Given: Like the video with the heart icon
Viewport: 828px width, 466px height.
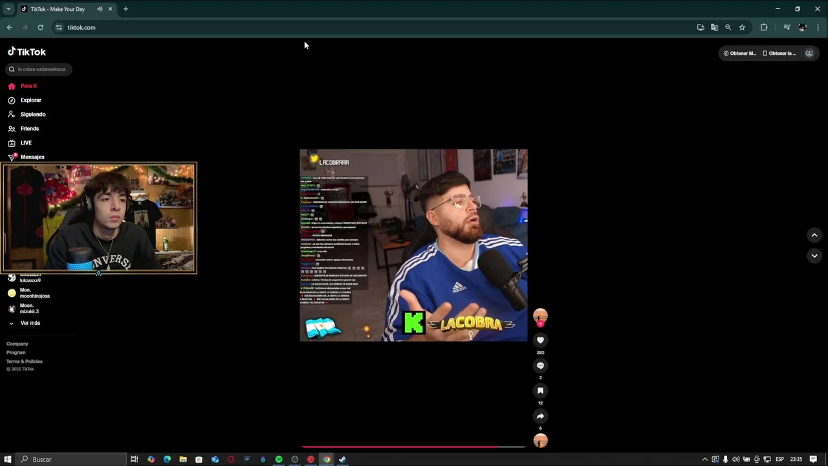Looking at the screenshot, I should coord(540,340).
